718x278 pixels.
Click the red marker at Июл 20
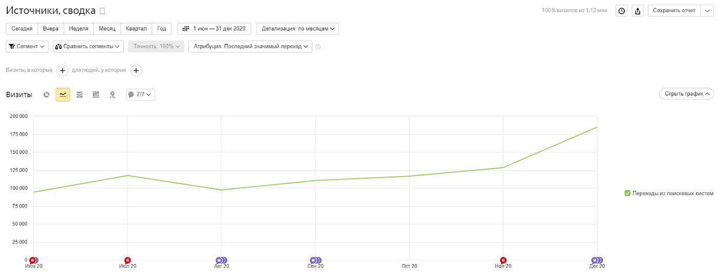128,260
